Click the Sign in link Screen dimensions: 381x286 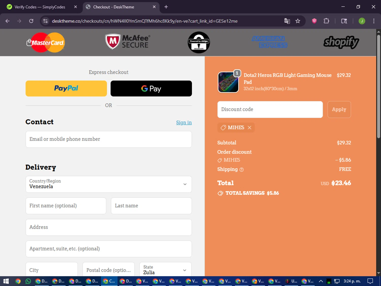(184, 123)
